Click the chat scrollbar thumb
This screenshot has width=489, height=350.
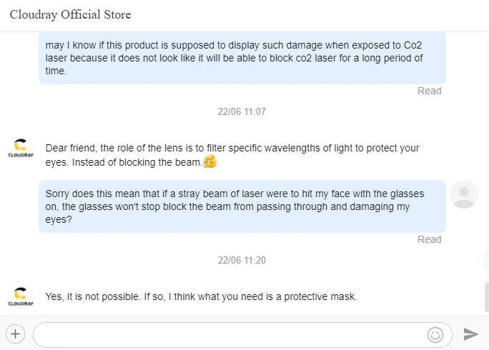(x=486, y=297)
